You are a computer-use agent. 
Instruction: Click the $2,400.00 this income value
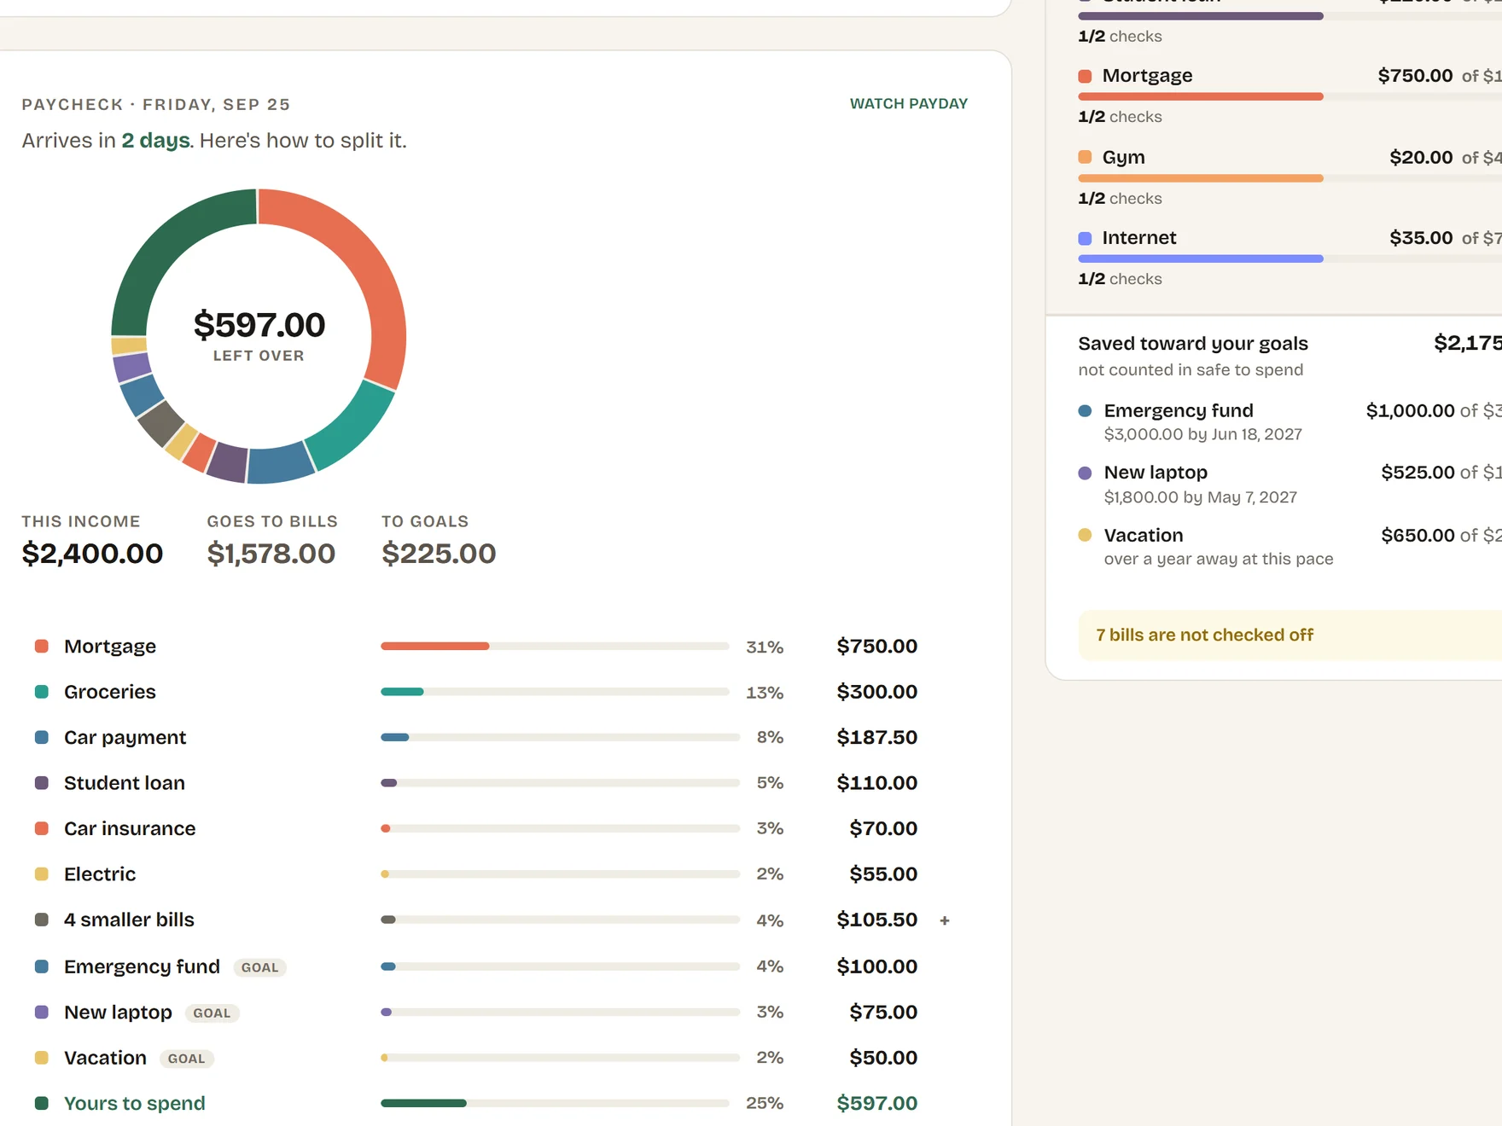(92, 554)
